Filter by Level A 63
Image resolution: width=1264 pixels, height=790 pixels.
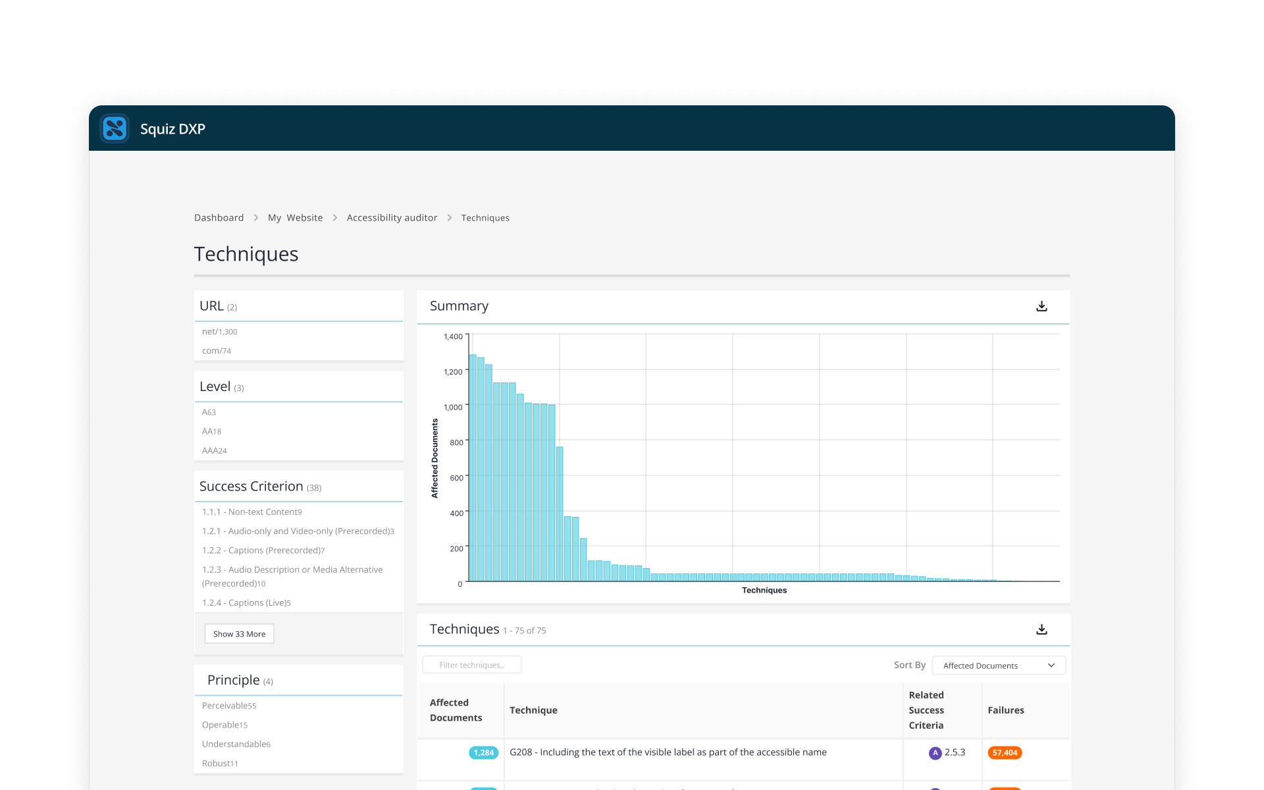pyautogui.click(x=209, y=412)
